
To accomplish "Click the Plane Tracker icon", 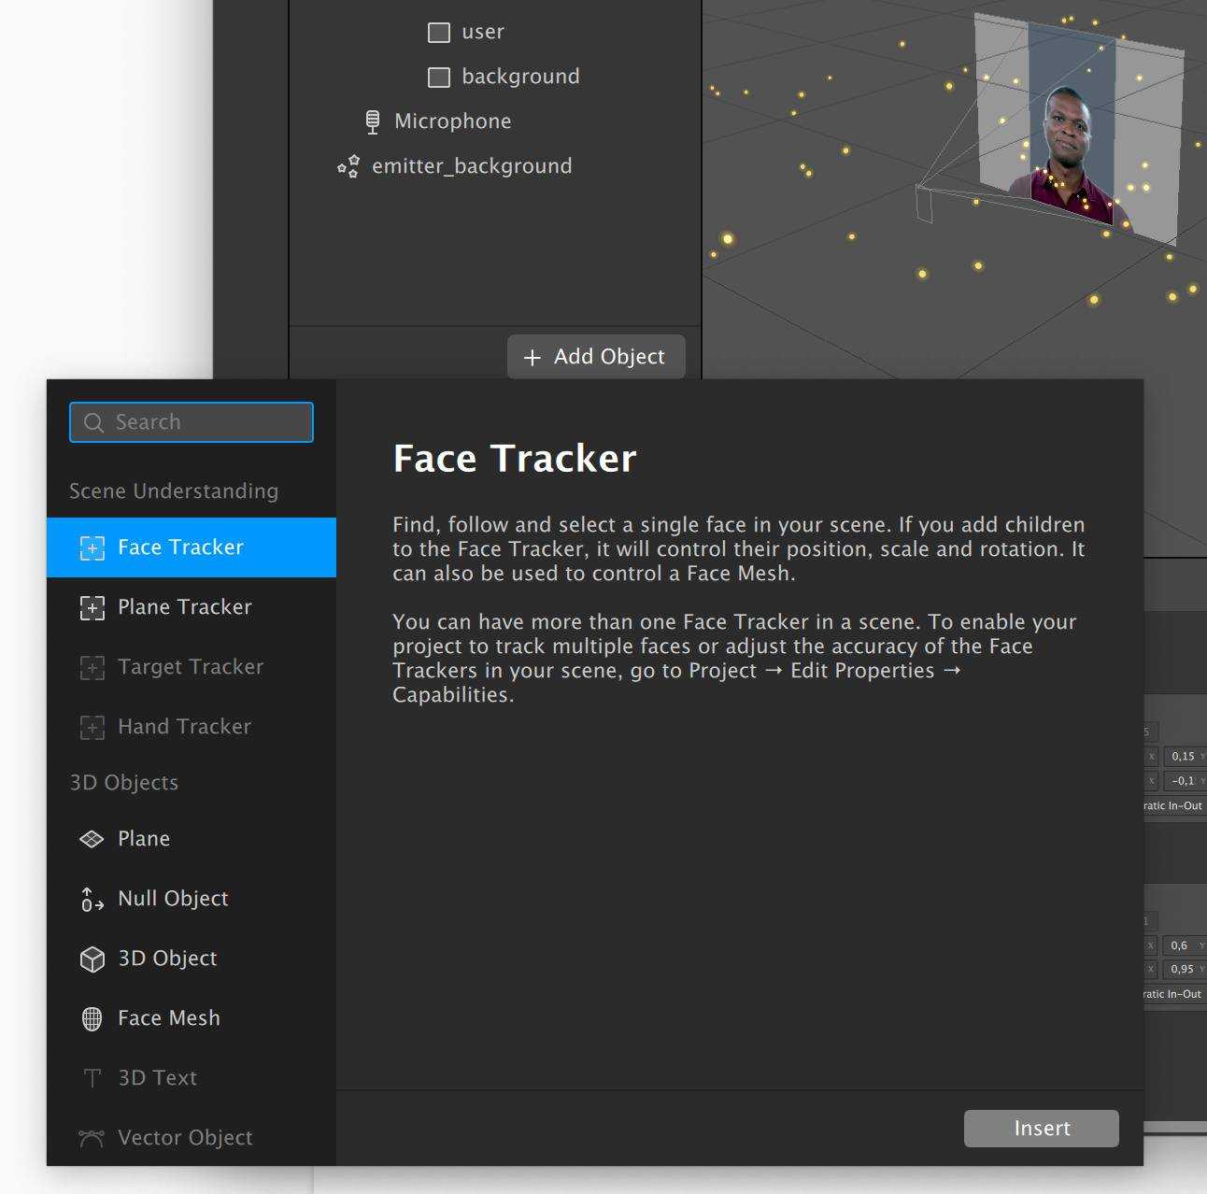I will pos(92,607).
